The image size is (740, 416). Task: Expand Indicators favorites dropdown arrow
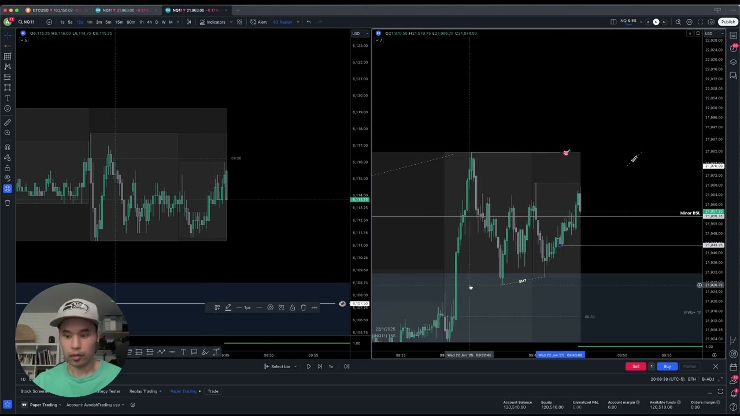coord(231,22)
